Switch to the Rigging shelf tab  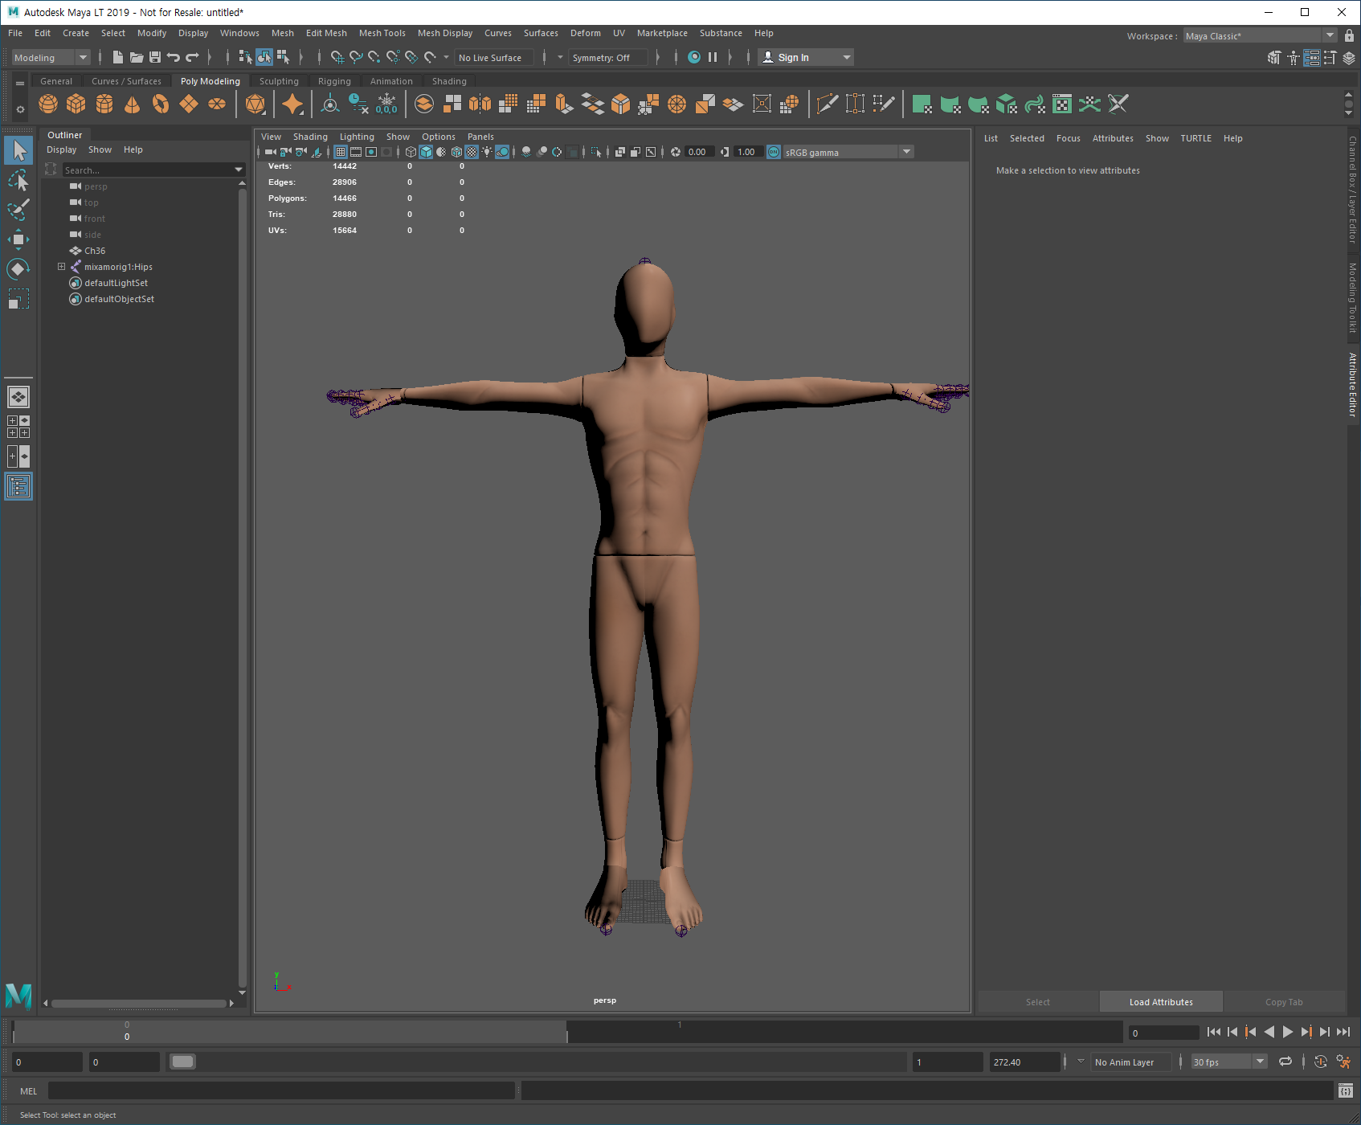coord(334,81)
